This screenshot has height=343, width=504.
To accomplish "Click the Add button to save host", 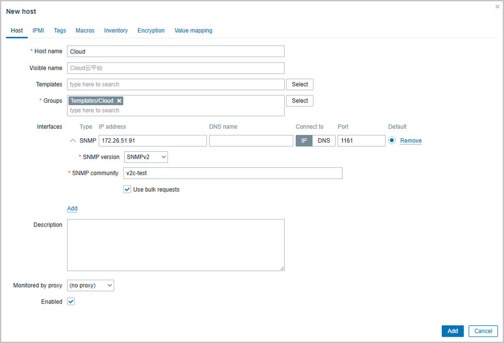I will [x=452, y=331].
